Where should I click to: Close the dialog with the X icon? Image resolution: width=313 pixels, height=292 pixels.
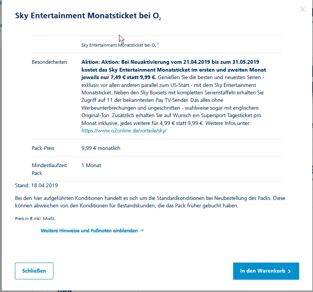pos(303,10)
